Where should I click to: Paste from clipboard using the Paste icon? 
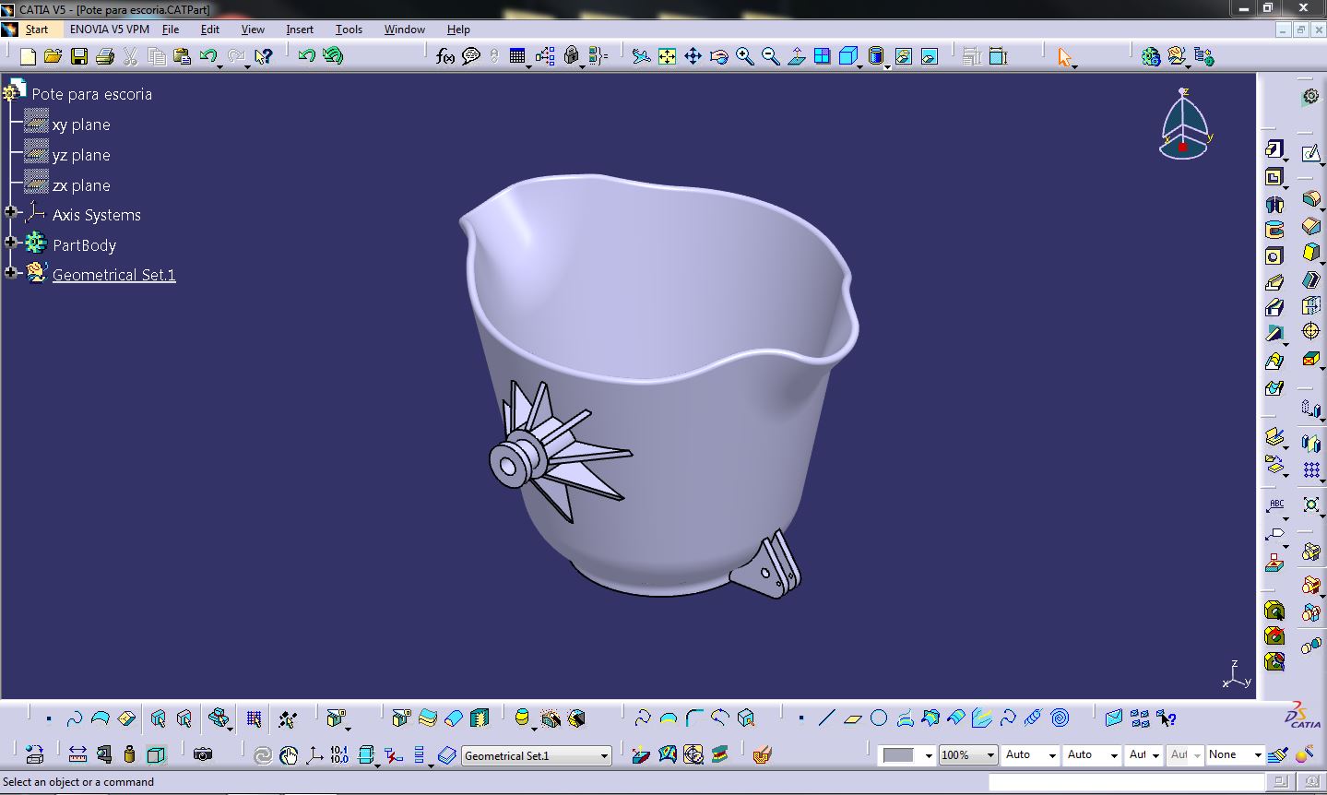(x=182, y=56)
